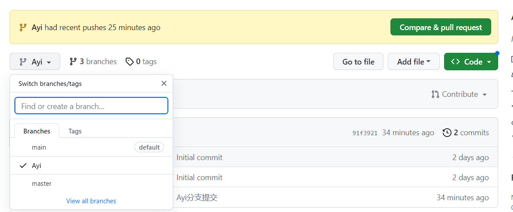The image size is (513, 212).
Task: Focus the Find or create a branch field
Action: [91, 106]
